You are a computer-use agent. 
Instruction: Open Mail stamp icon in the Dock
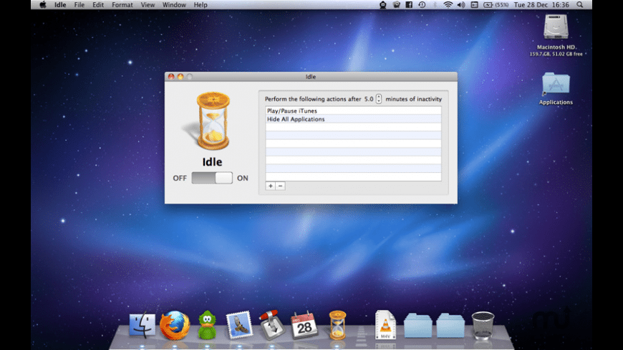click(239, 325)
